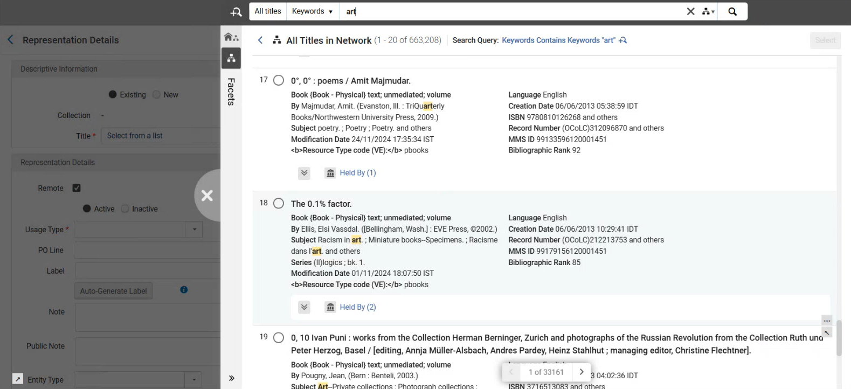This screenshot has height=389, width=851.
Task: Choose the Inactive radio button
Action: (x=125, y=209)
